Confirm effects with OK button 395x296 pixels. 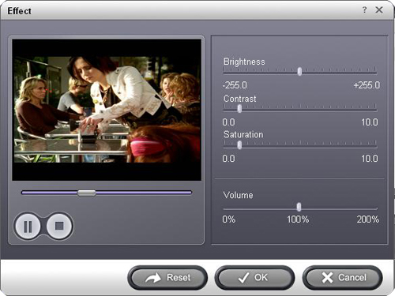(254, 278)
